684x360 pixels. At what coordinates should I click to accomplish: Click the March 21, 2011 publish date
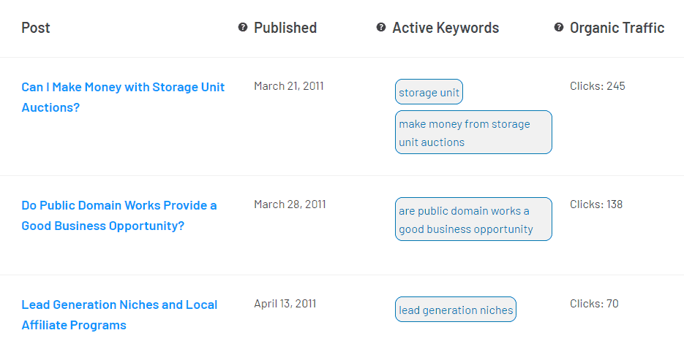[x=289, y=86]
